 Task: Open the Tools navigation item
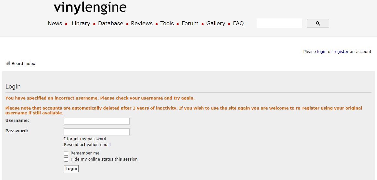click(x=167, y=23)
